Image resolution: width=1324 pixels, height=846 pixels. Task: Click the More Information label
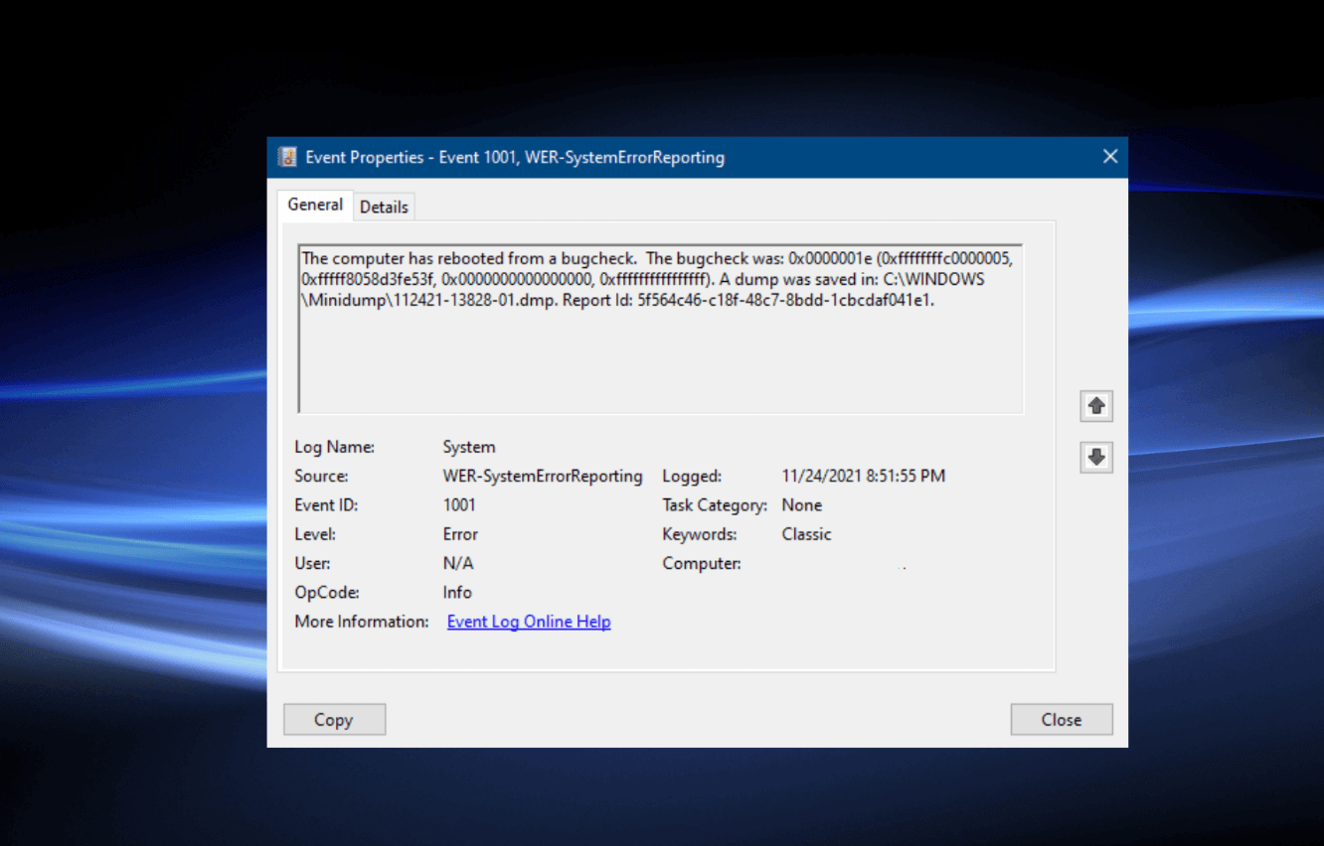click(x=362, y=622)
